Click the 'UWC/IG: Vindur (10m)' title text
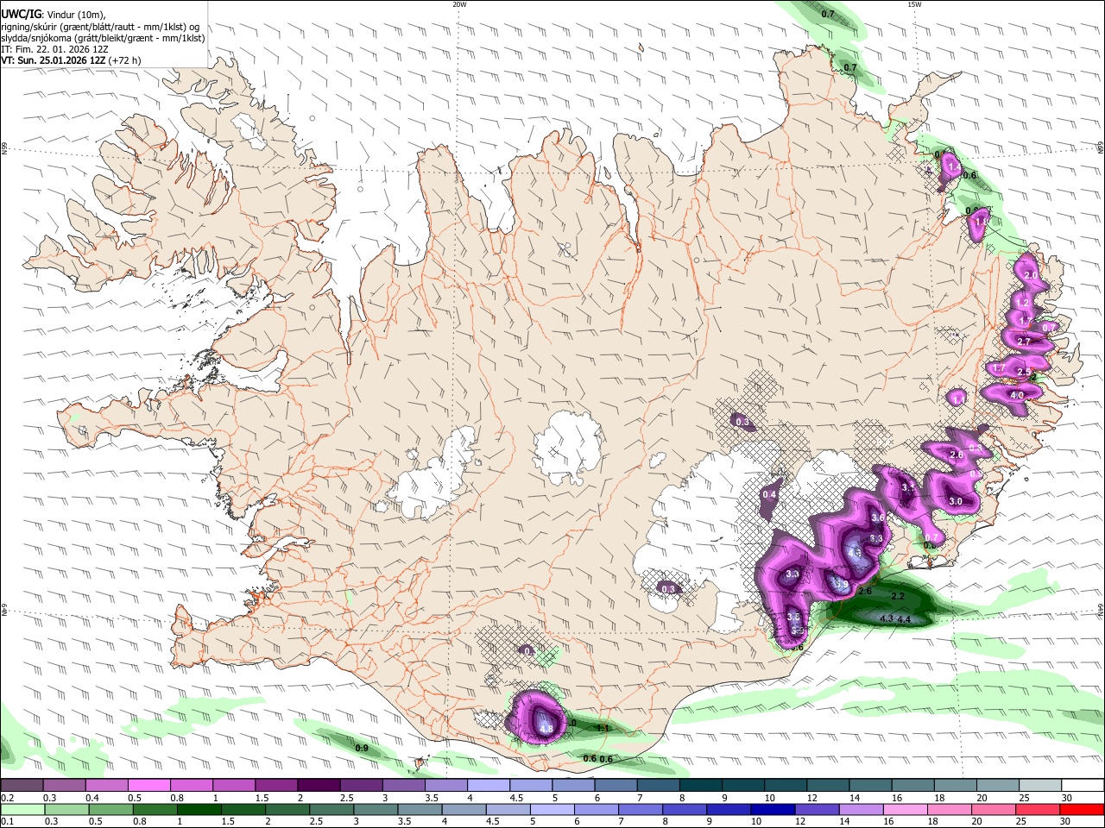The image size is (1105, 828). 54,15
